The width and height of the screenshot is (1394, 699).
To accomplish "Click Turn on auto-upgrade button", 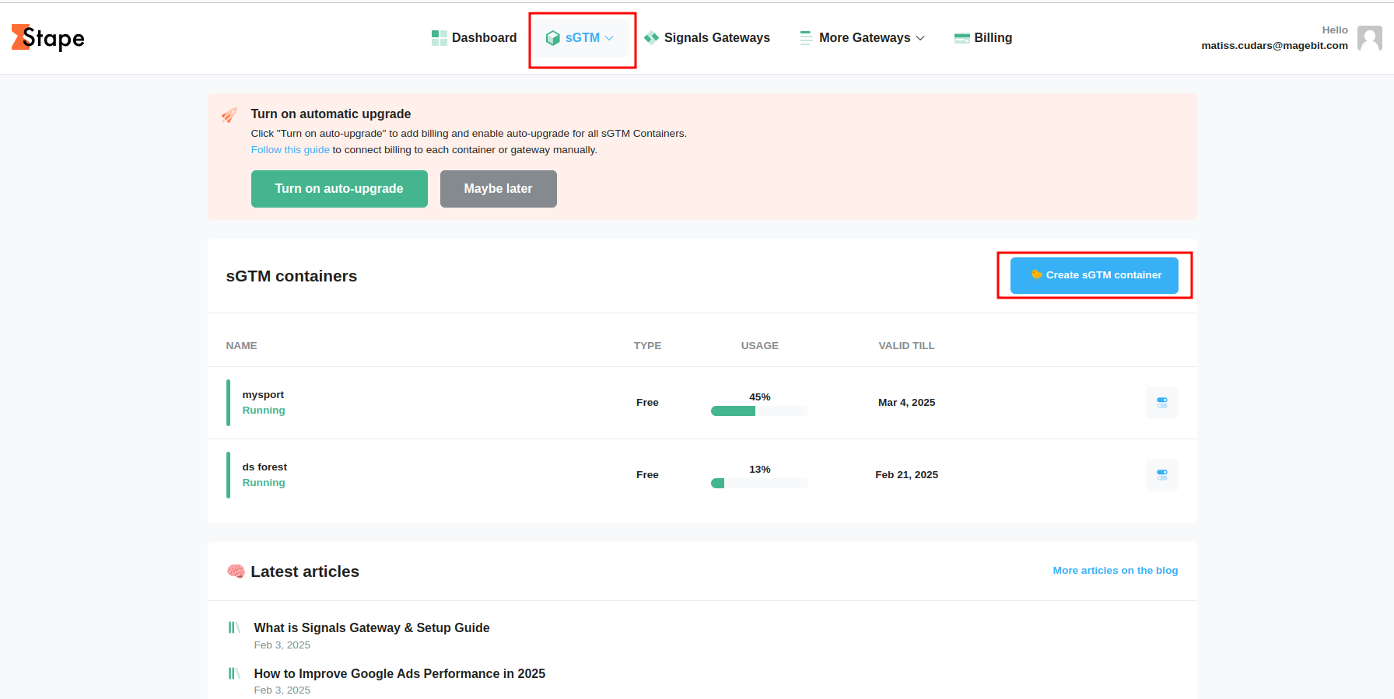I will 339,189.
